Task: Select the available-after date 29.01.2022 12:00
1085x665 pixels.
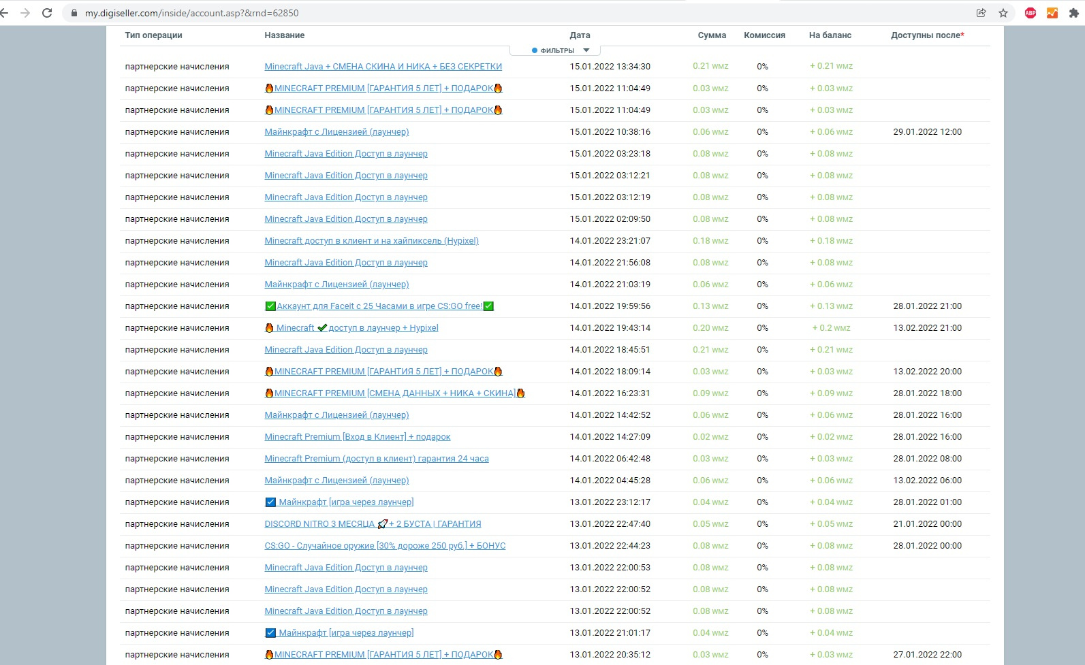Action: point(928,132)
